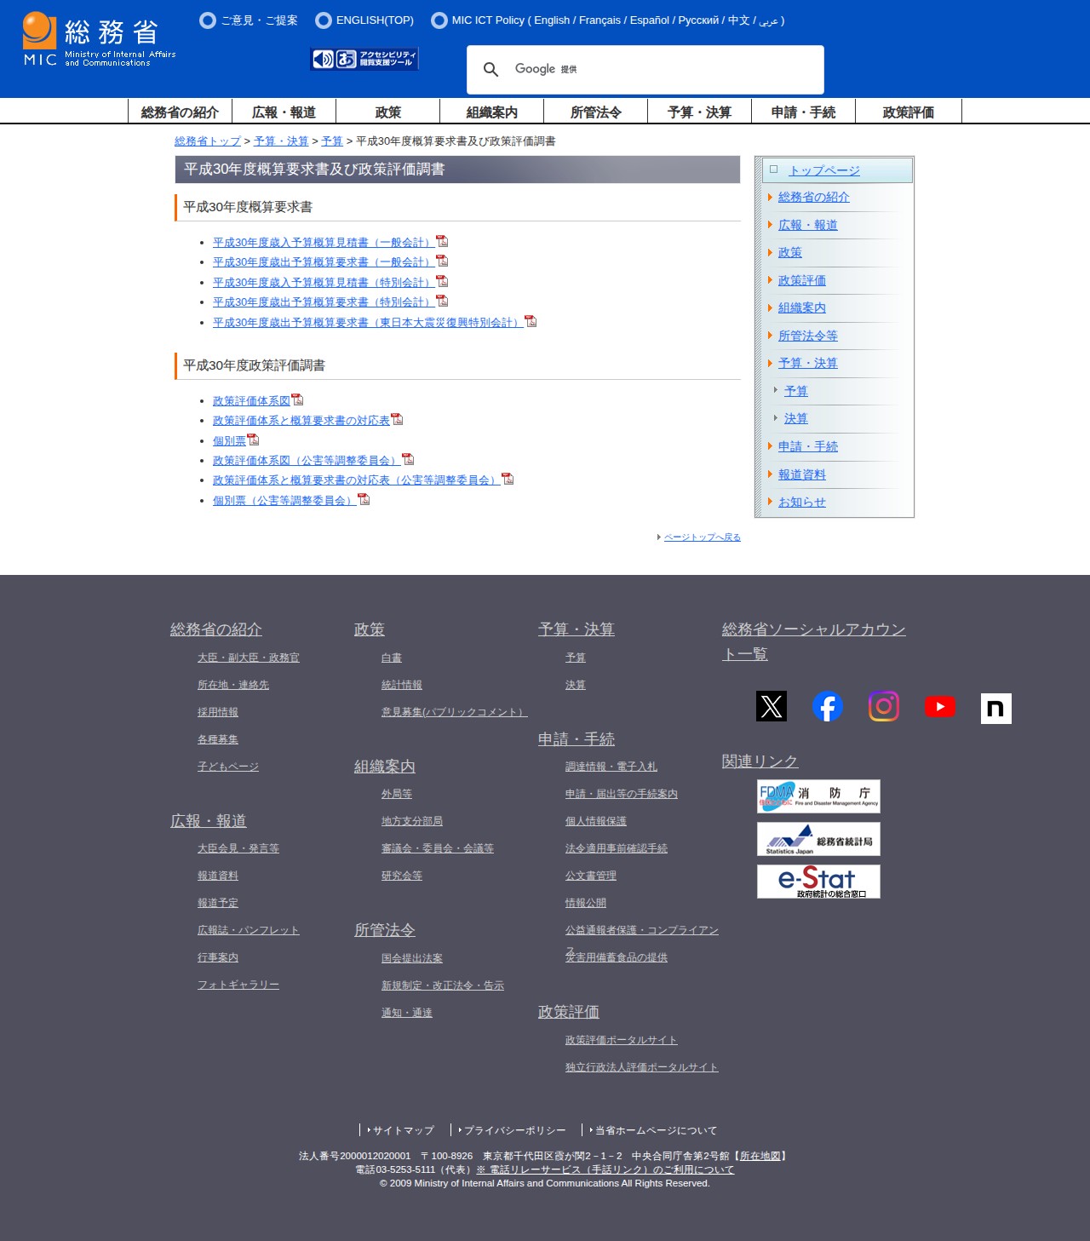The width and height of the screenshot is (1090, 1241).
Task: Open the YouTube social account
Action: click(x=940, y=706)
